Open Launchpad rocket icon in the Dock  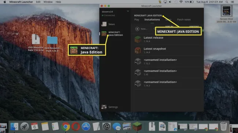point(25,126)
